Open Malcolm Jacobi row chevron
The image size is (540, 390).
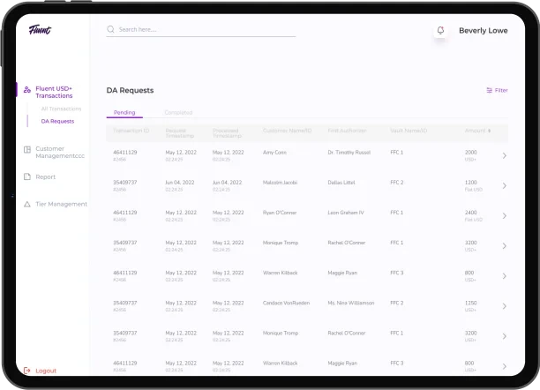tap(504, 185)
